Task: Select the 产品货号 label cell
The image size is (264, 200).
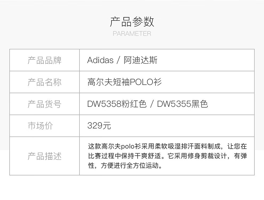Action: pyautogui.click(x=45, y=104)
